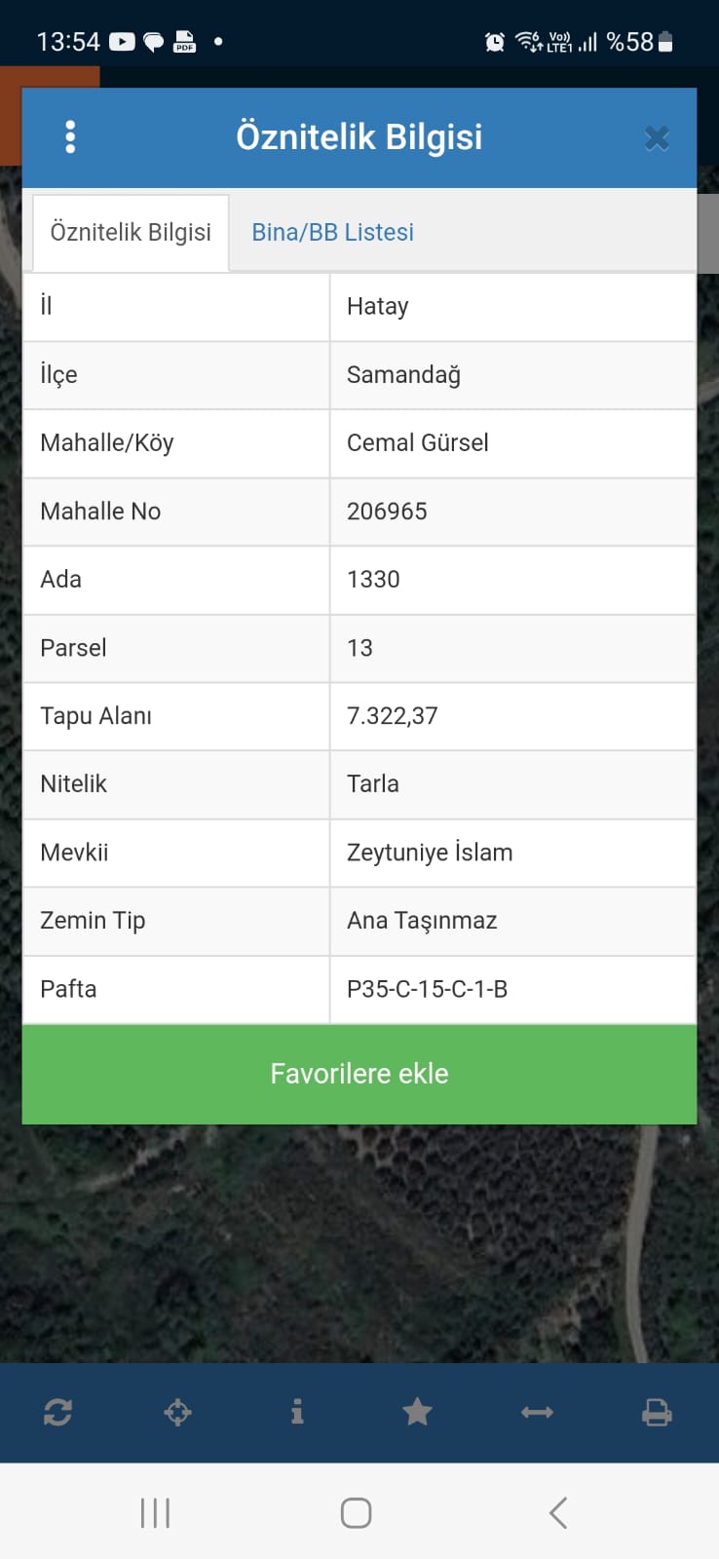Tap the horizontal double-arrow measure icon
Screen dimensions: 719x1559
(537, 1412)
